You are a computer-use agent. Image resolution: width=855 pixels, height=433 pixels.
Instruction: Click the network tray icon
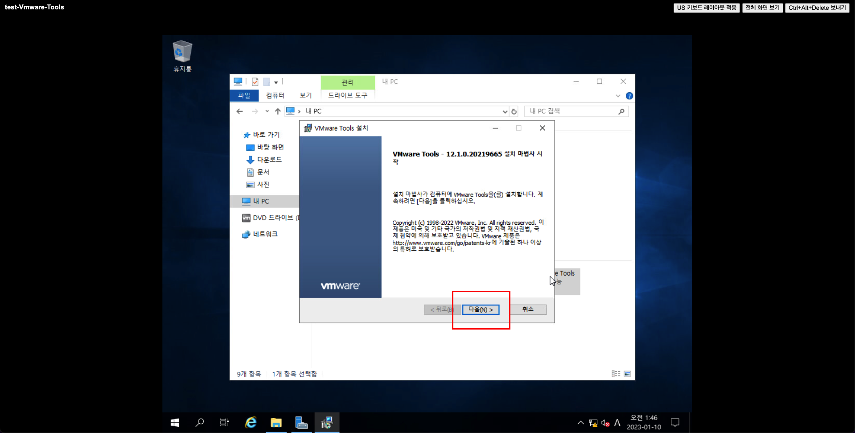[593, 423]
